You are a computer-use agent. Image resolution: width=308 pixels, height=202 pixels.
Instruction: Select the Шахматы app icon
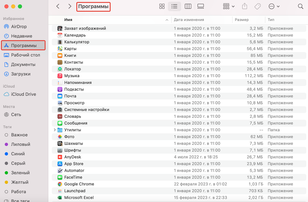click(60, 144)
